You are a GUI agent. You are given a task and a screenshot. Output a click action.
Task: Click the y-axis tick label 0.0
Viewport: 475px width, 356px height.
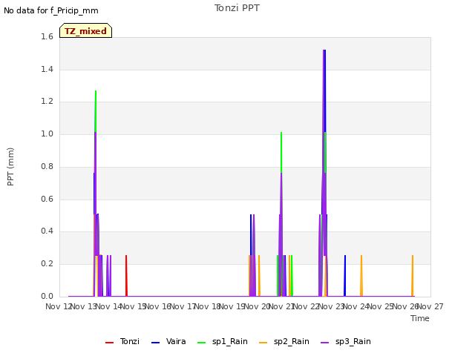47,296
